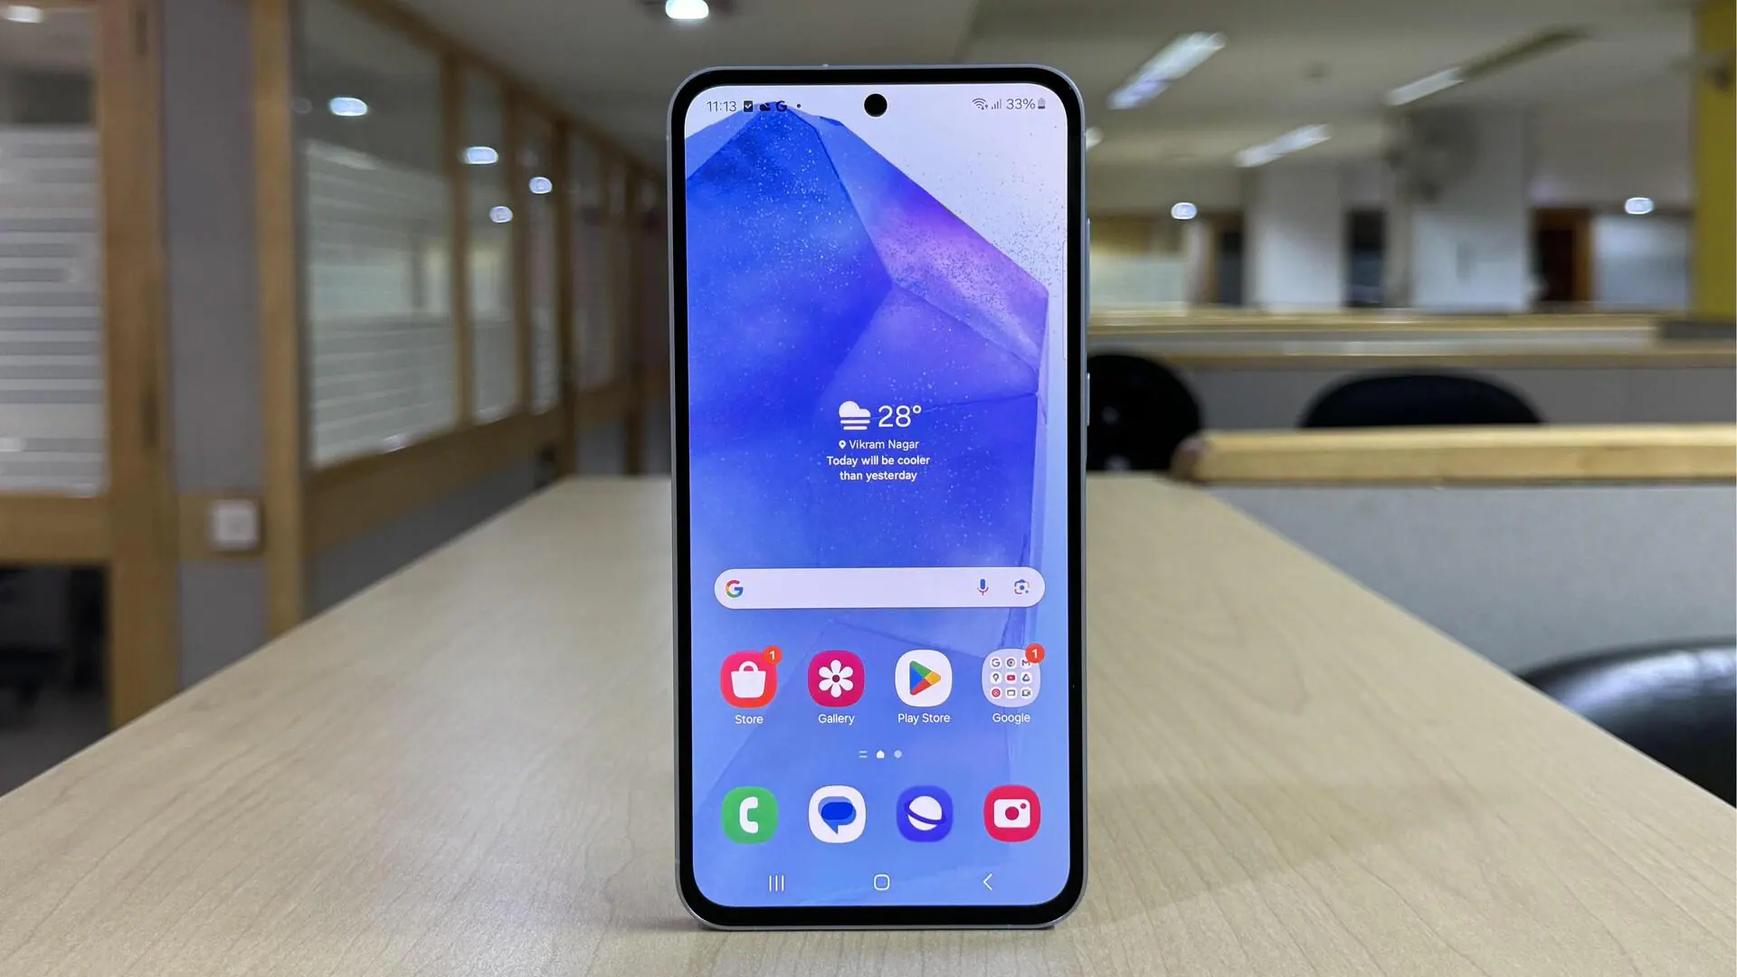Tap the home navigation button
The height and width of the screenshot is (977, 1737).
(x=880, y=882)
